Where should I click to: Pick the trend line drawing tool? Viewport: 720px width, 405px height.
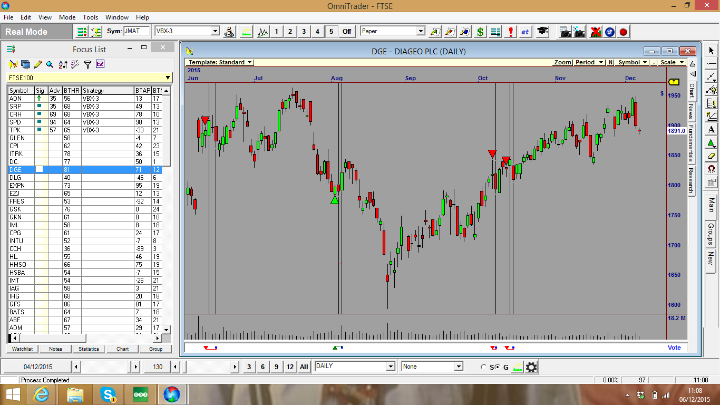712,77
